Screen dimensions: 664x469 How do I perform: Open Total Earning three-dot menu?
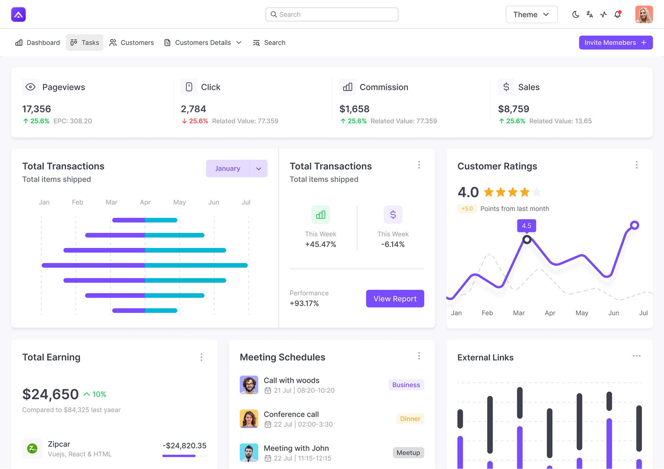coord(201,357)
